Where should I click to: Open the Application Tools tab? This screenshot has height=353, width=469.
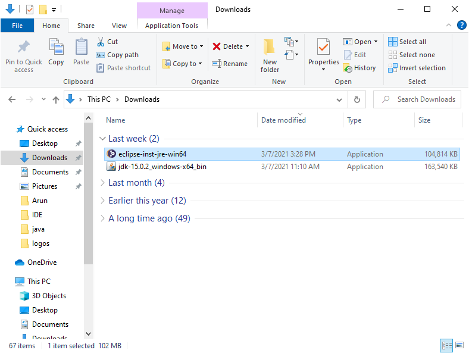(171, 26)
